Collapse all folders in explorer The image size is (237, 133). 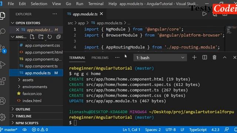click(x=59, y=37)
